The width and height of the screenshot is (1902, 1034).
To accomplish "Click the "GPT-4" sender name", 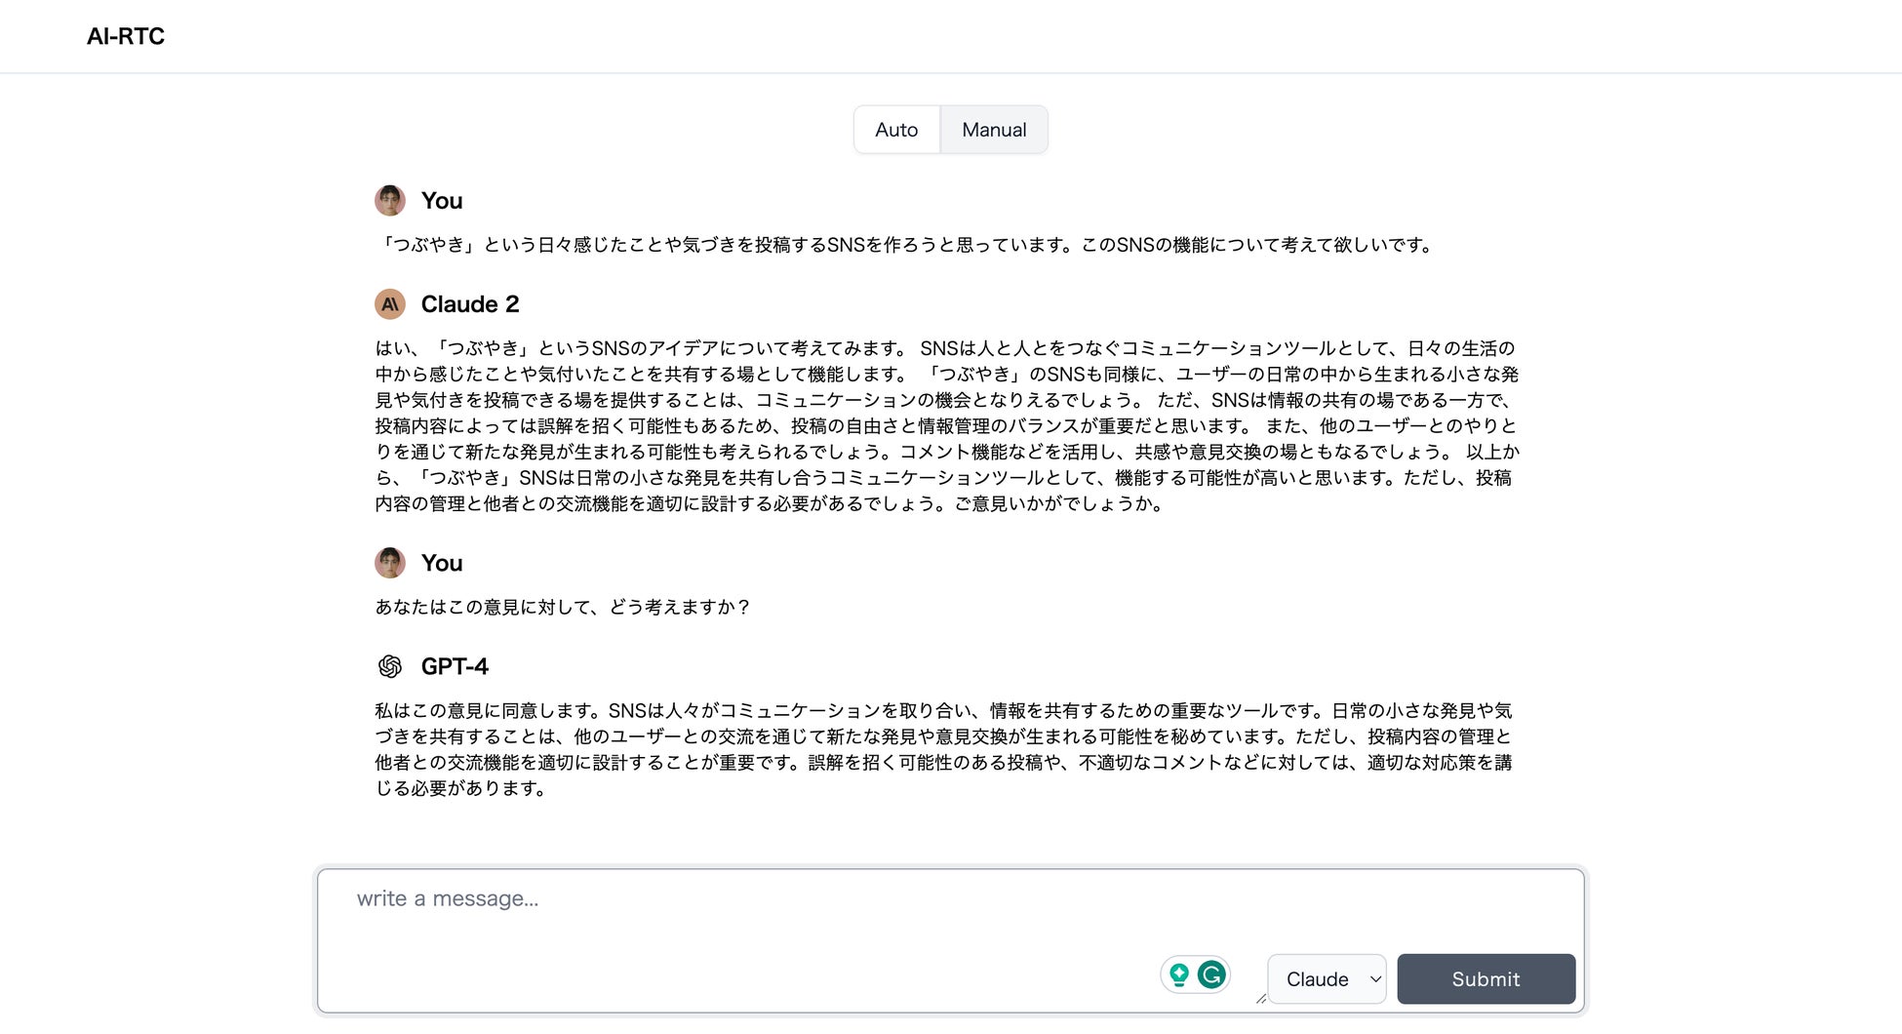I will pyautogui.click(x=455, y=666).
